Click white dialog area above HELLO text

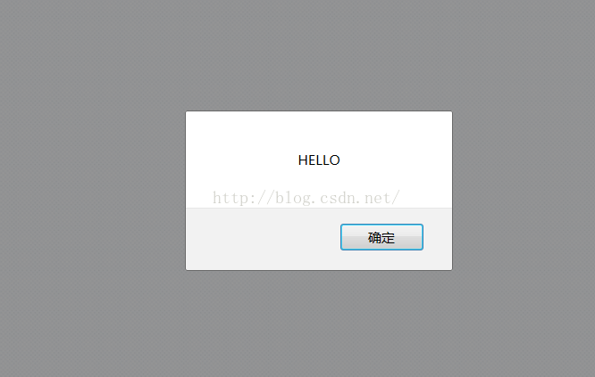(319, 133)
